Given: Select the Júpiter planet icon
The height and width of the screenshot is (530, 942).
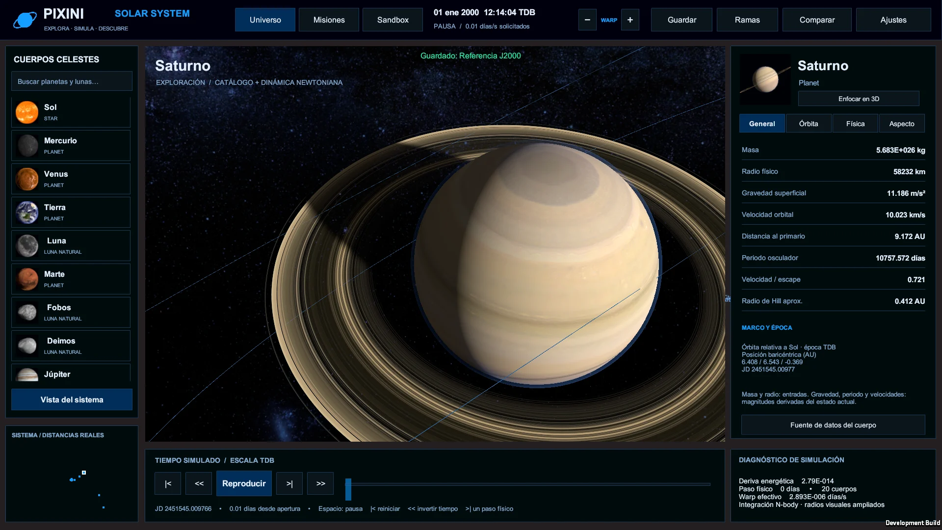Looking at the screenshot, I should tap(27, 374).
